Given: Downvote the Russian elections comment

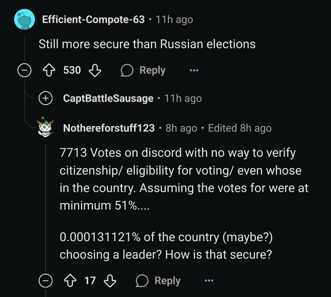Looking at the screenshot, I should pyautogui.click(x=95, y=70).
